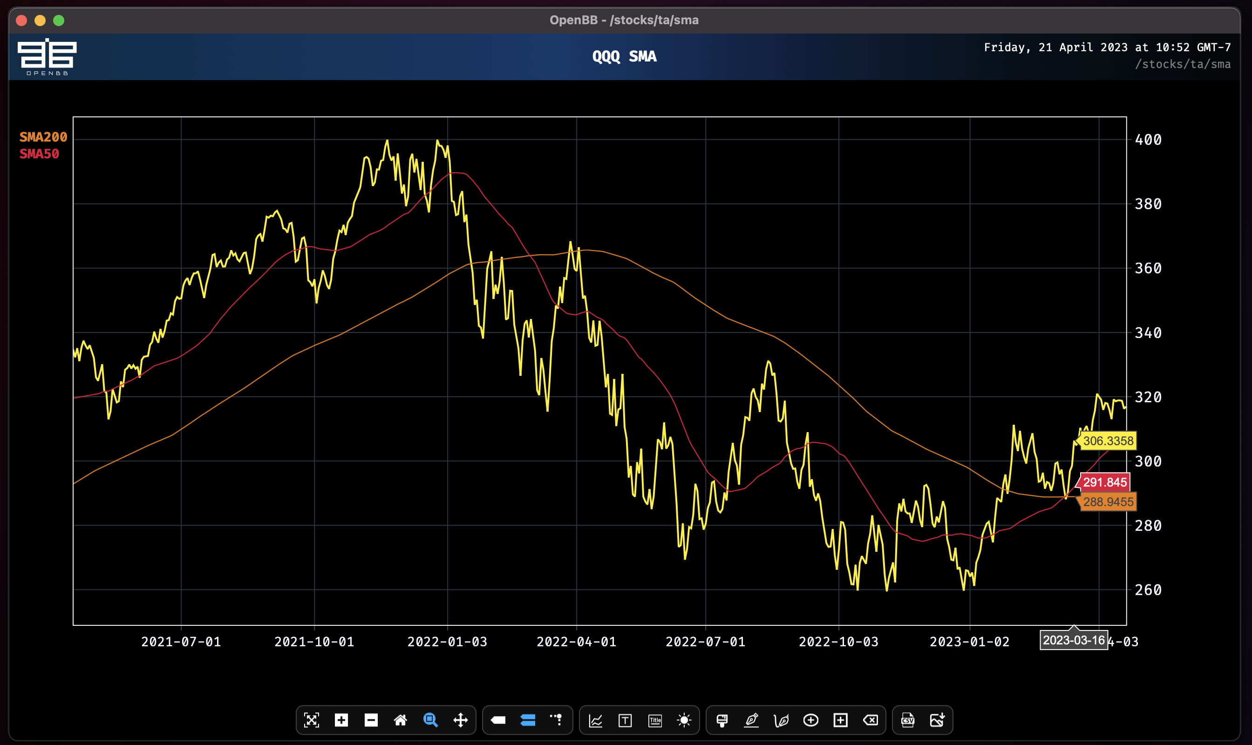Image resolution: width=1252 pixels, height=745 pixels.
Task: Click the 360 y-axis tick label
Action: (x=1149, y=268)
